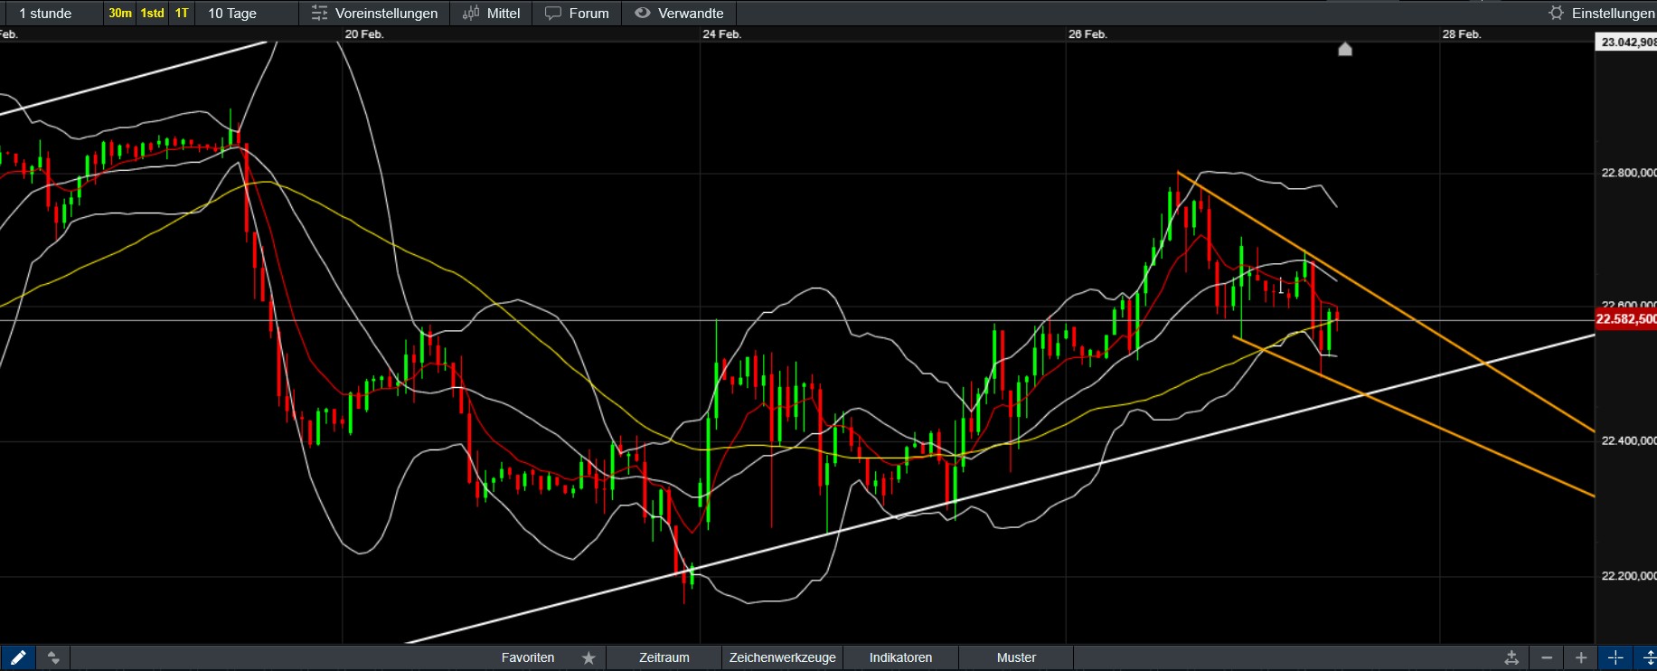
Task: Click the Voreinstellungen sliders icon
Action: pos(319,13)
